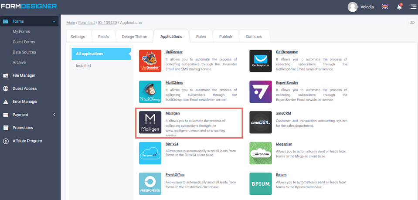Go to the Publish tab

click(x=226, y=37)
